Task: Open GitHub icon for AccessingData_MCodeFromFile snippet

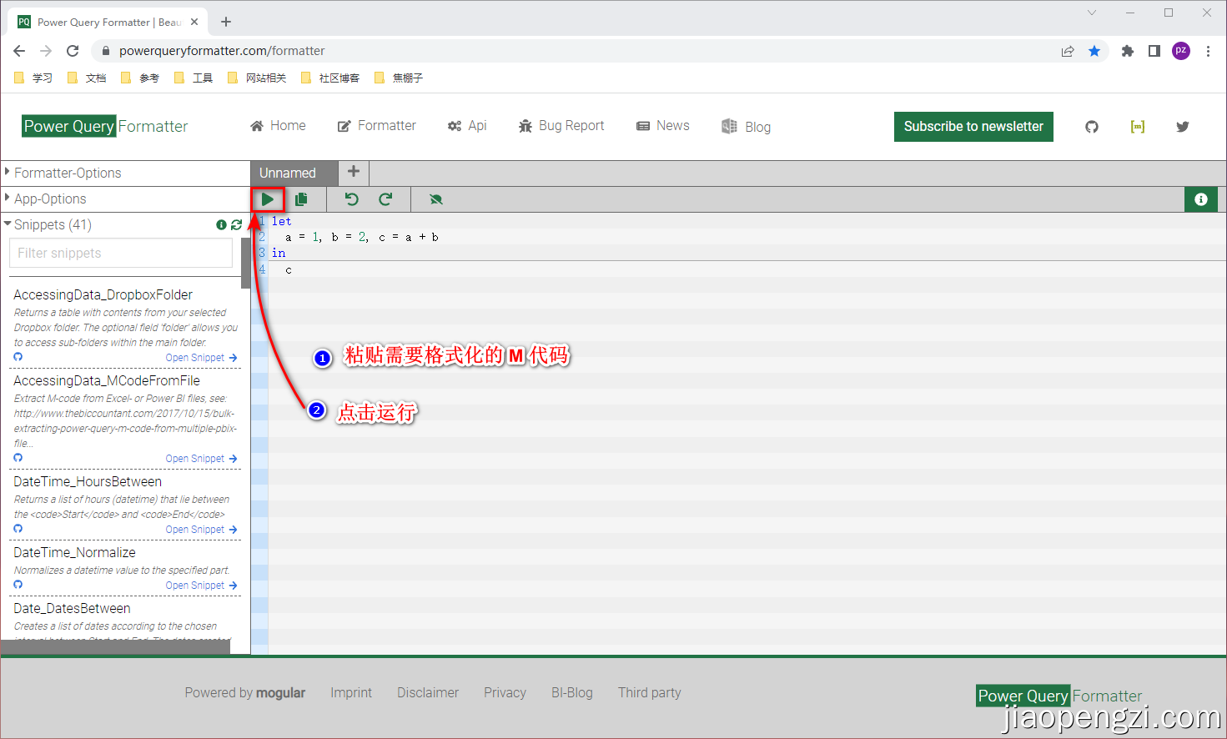Action: pyautogui.click(x=18, y=458)
